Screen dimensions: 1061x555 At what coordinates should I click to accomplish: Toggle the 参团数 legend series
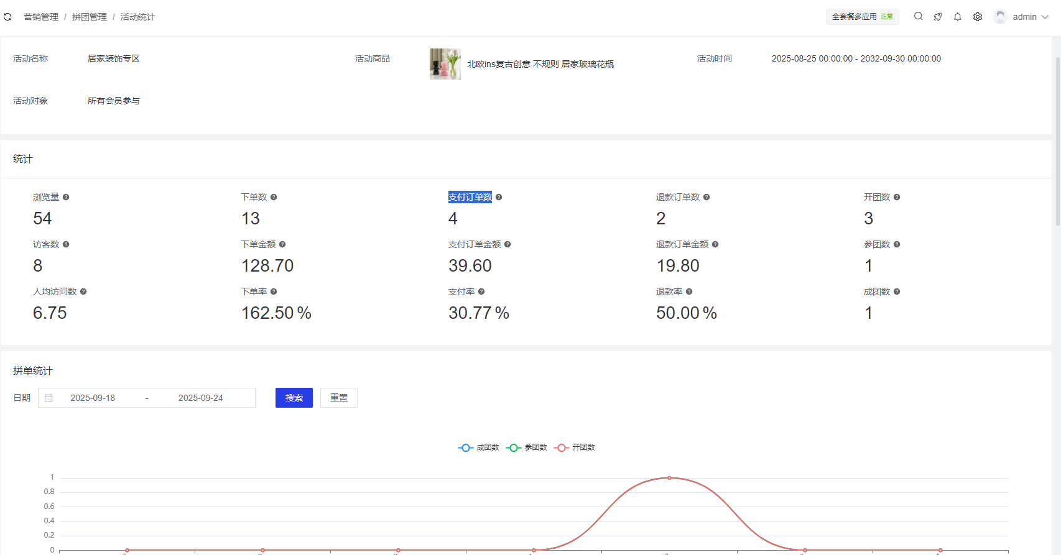(x=527, y=447)
